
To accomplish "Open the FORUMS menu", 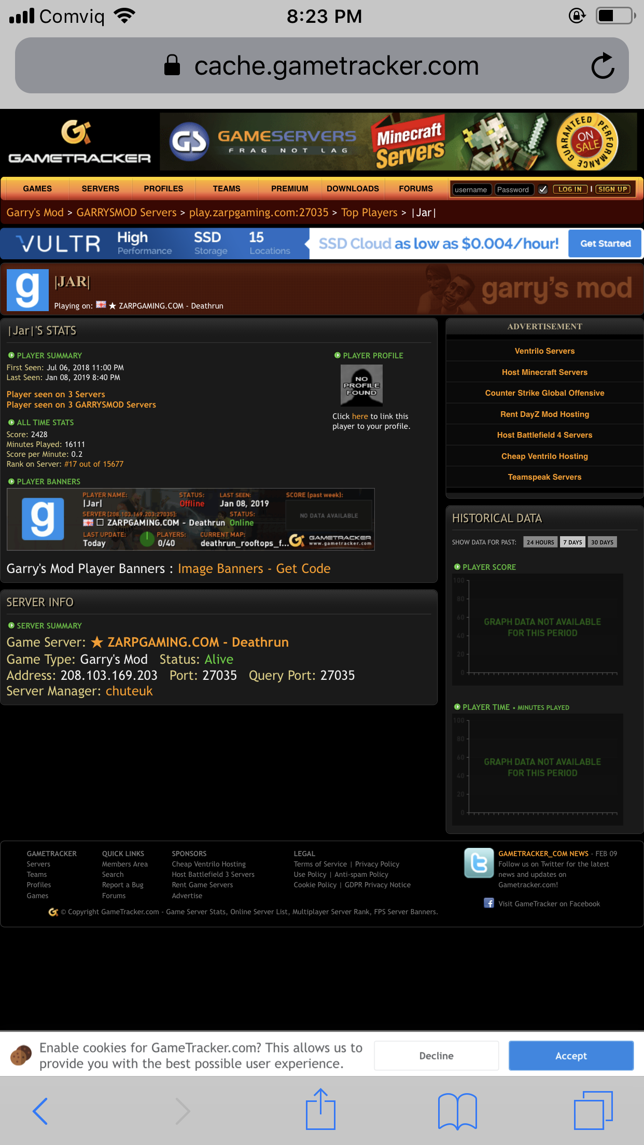I will coord(416,188).
